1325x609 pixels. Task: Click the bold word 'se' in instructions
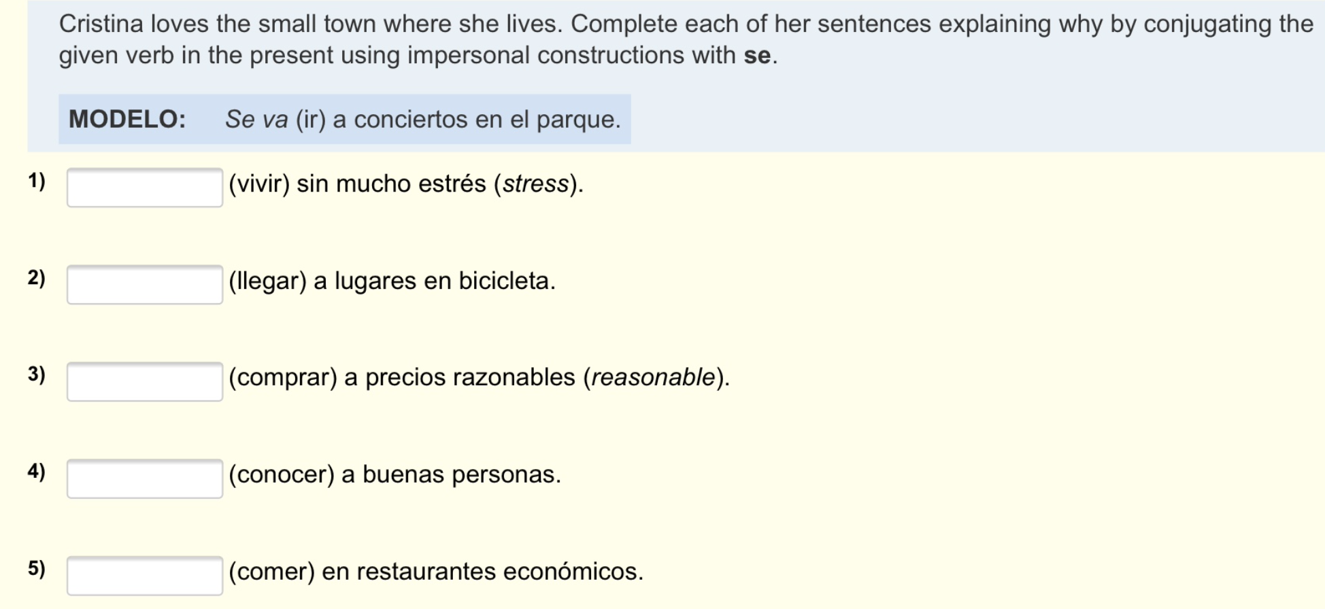click(x=757, y=56)
